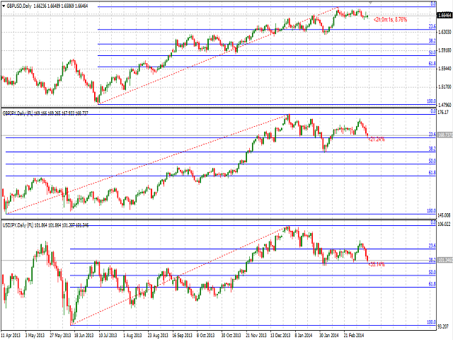Click the 13 Dec 2013 date label
The height and width of the screenshot is (340, 453).
[x=280, y=335]
